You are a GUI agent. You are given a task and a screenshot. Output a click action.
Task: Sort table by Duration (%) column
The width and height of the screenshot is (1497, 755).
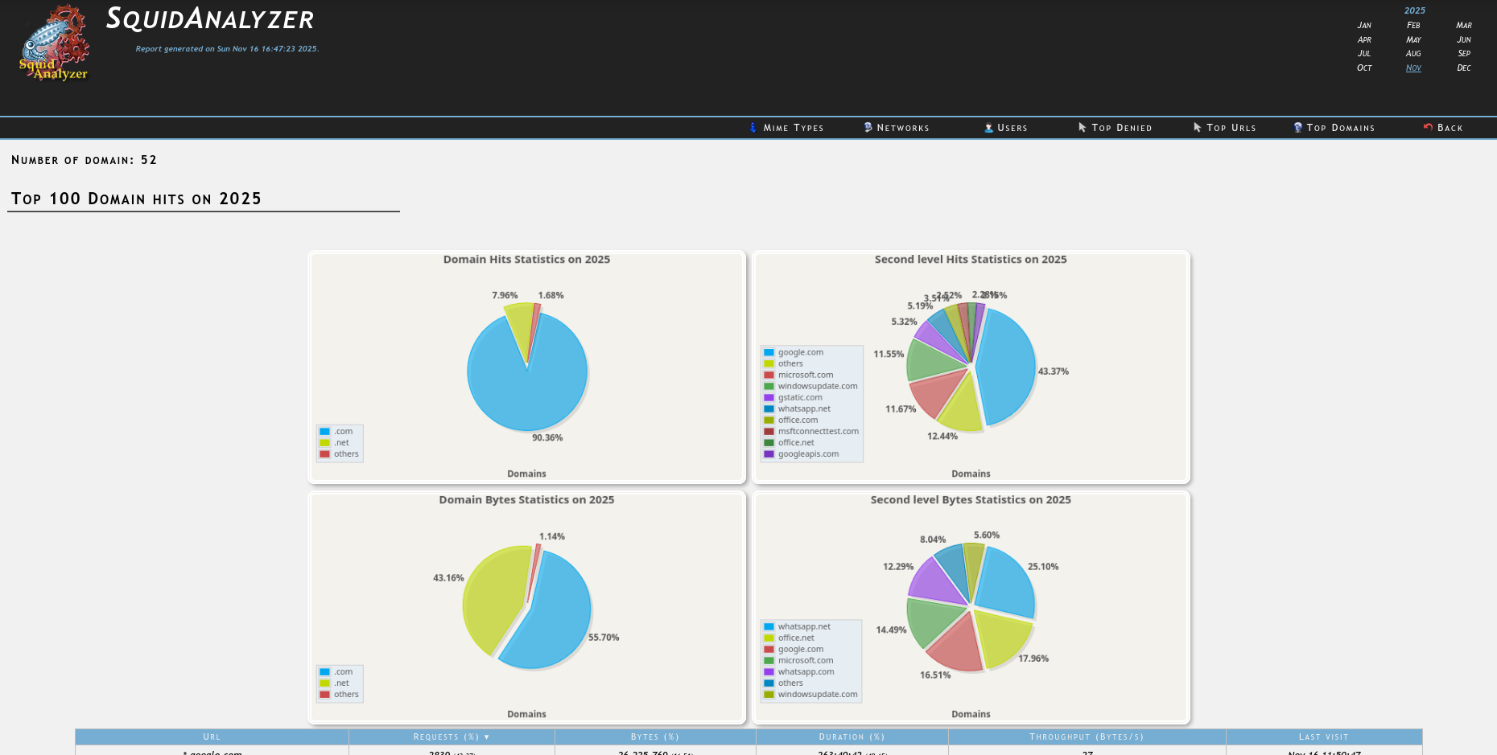[852, 737]
